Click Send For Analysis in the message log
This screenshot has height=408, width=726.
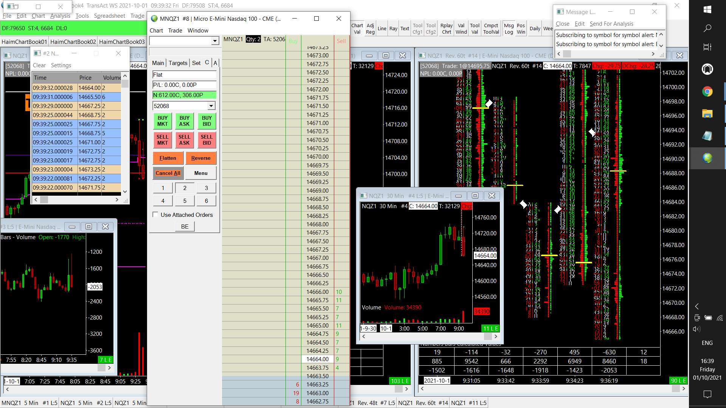[611, 24]
